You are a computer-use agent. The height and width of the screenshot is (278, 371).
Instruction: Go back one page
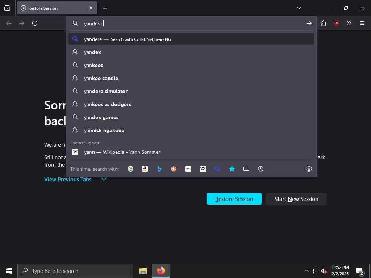pos(9,23)
